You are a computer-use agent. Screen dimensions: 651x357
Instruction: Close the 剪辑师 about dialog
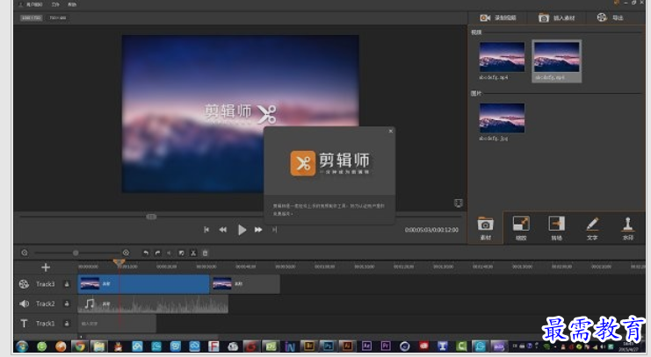pos(390,132)
